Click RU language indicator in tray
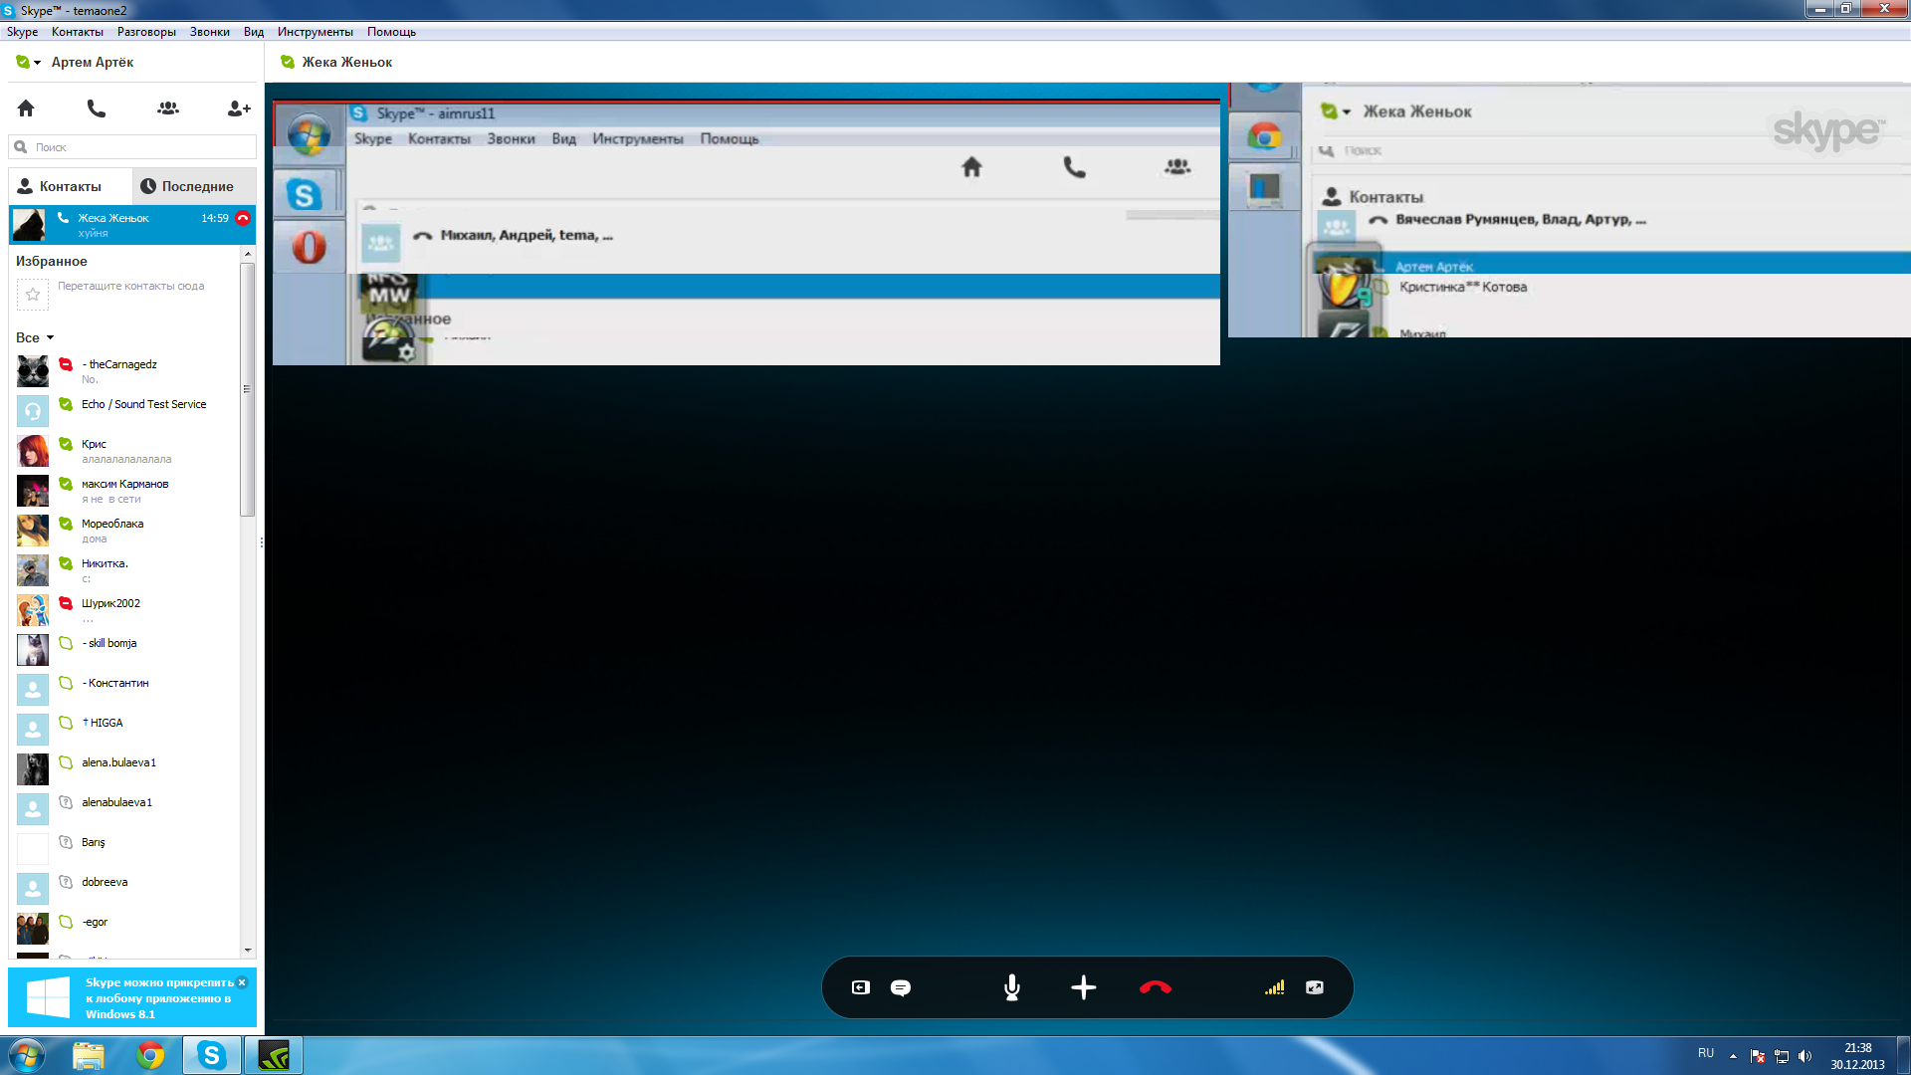1911x1075 pixels. [1706, 1053]
